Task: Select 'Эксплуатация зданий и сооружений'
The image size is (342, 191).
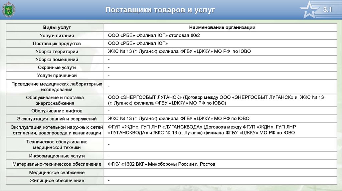Action: click(55, 119)
